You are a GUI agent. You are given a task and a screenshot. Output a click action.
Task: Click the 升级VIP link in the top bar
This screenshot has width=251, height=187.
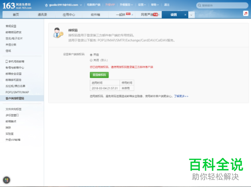(x=110, y=5)
